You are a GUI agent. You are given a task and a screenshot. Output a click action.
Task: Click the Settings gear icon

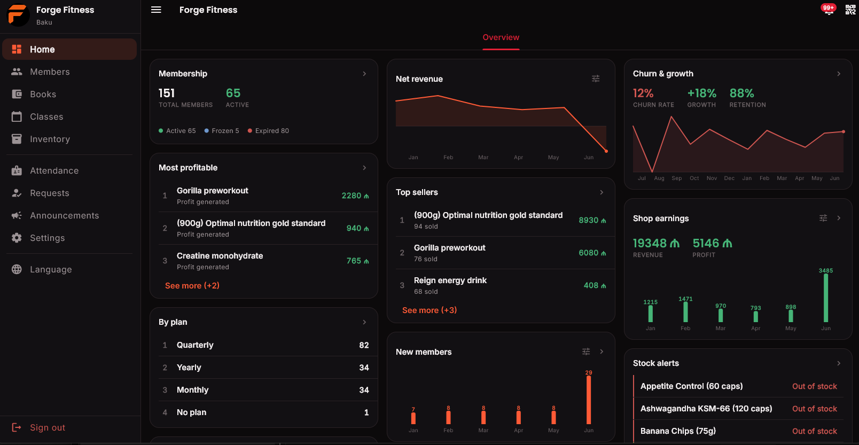tap(17, 238)
